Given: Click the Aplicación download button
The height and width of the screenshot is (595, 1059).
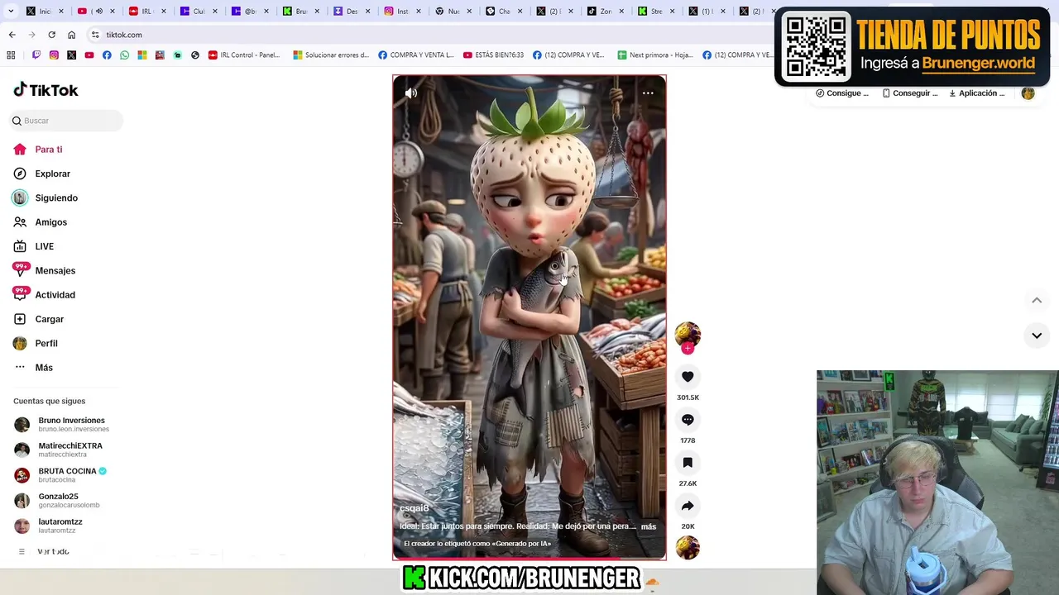Looking at the screenshot, I should tap(977, 93).
